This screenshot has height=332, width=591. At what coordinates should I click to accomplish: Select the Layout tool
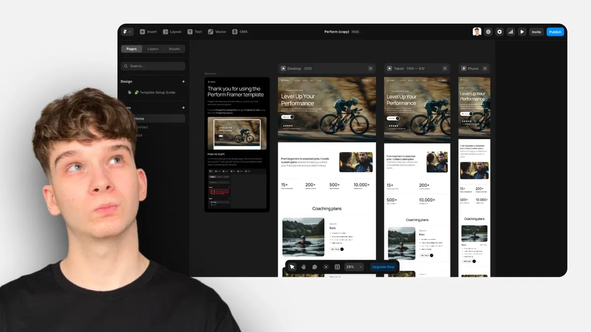point(172,31)
